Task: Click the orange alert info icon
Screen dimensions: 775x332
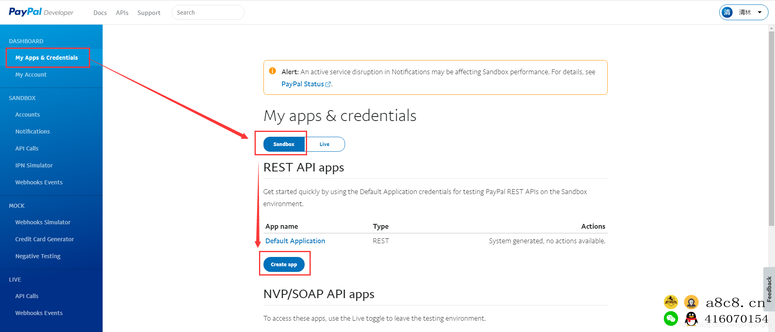Action: (x=272, y=71)
